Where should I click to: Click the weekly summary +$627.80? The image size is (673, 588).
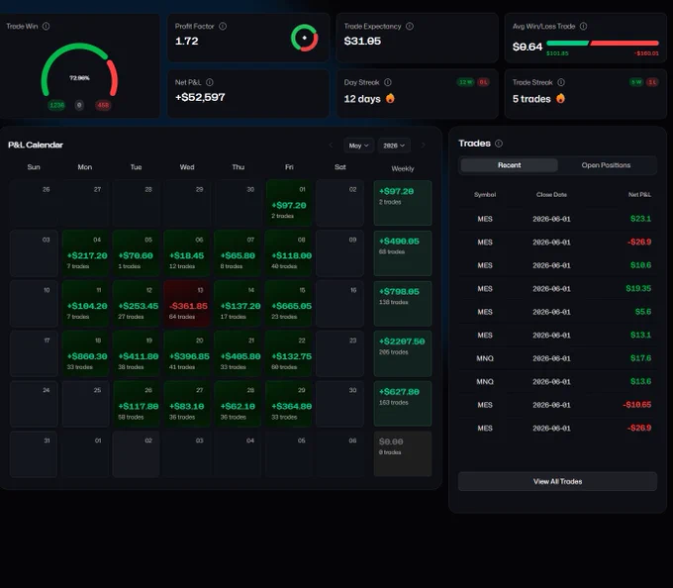(403, 404)
